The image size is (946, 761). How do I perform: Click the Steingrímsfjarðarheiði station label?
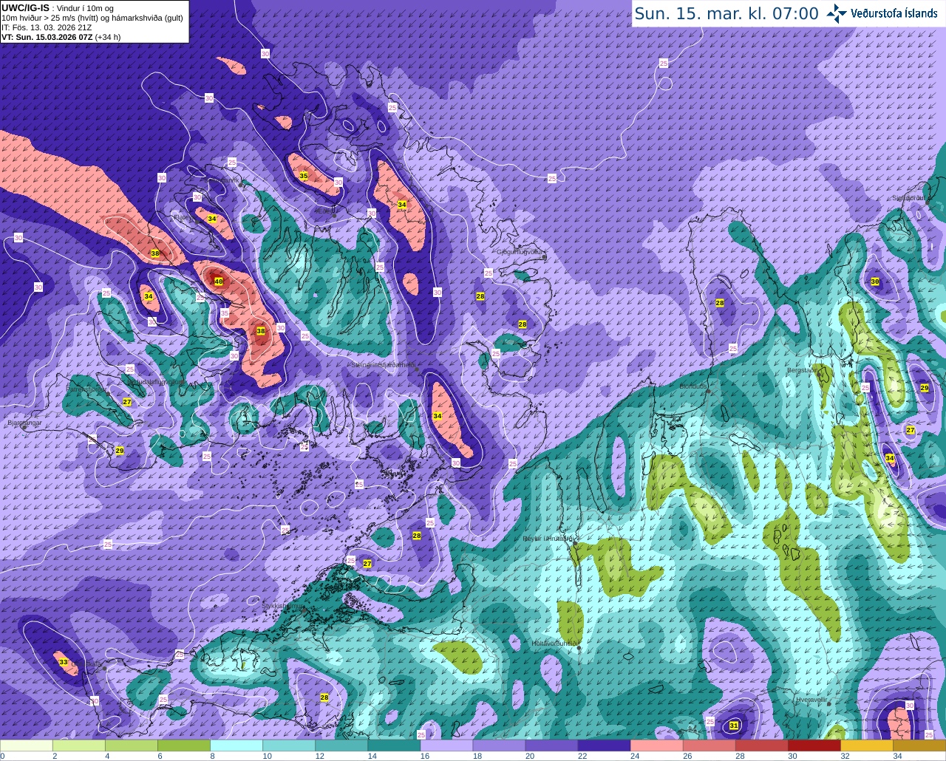coord(383,364)
